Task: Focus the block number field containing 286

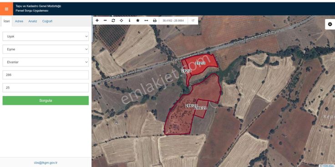Action: click(x=46, y=75)
